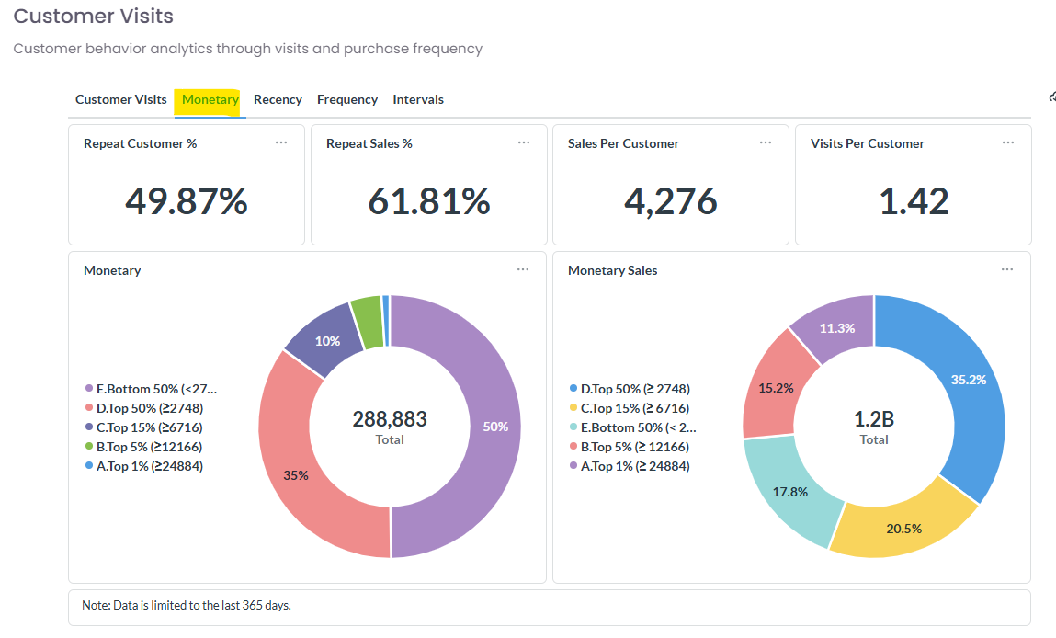Click the Sales Per Customer card title
1056x638 pixels.
pyautogui.click(x=623, y=143)
